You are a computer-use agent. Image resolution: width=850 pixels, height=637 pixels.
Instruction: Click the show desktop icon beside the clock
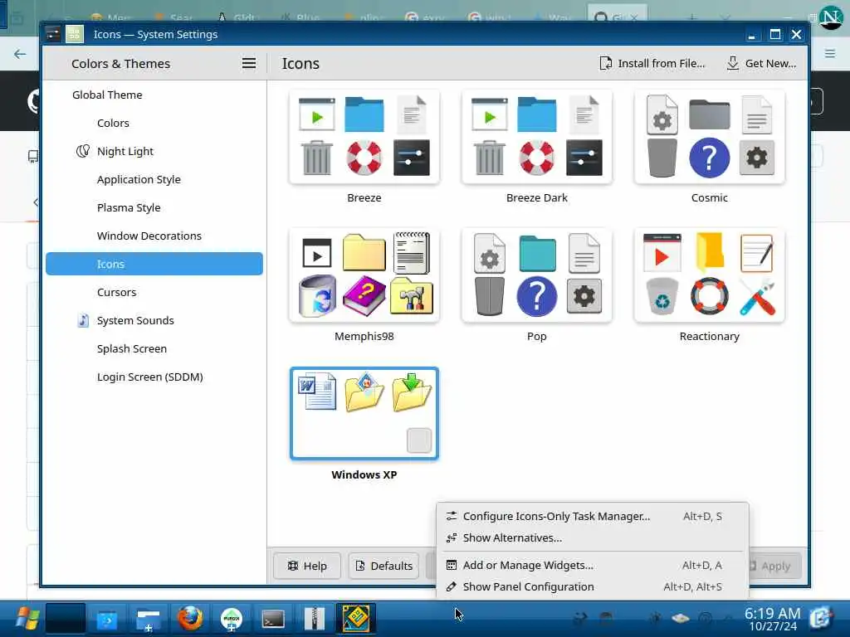(822, 618)
